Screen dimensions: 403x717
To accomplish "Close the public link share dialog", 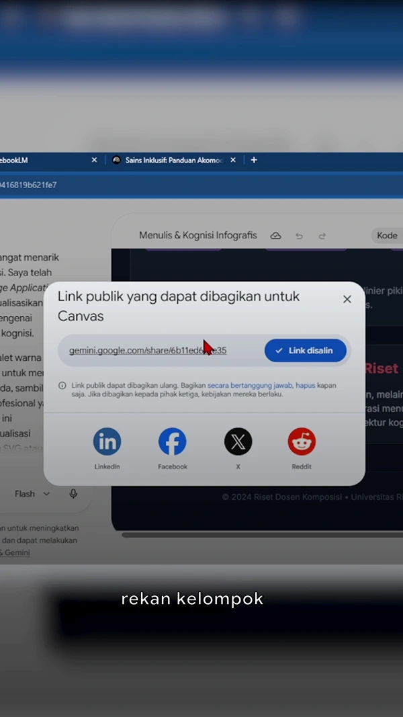I will (x=347, y=299).
